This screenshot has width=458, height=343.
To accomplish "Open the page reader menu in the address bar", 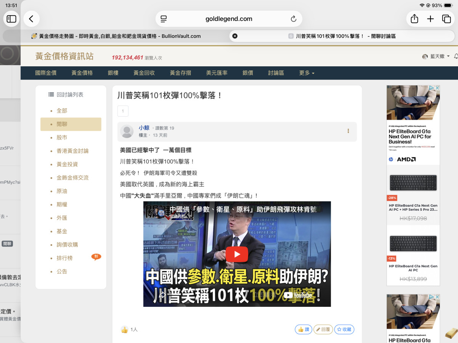I will coord(164,19).
